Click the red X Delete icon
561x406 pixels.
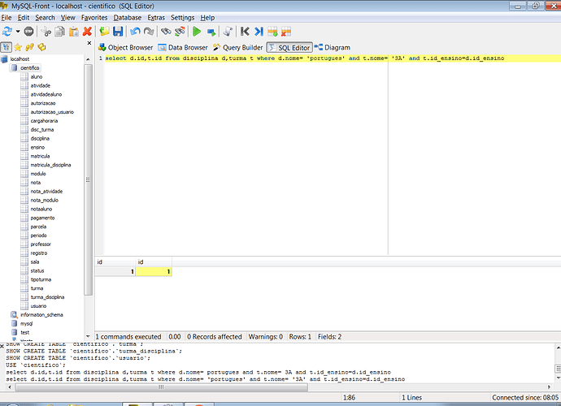point(87,31)
